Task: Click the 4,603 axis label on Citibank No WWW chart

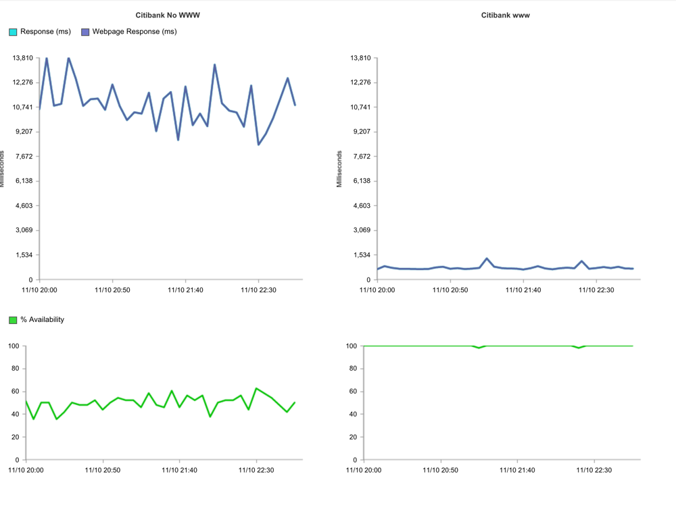Action: pos(24,205)
